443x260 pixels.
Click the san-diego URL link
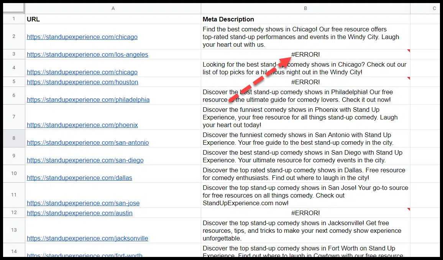(x=85, y=160)
